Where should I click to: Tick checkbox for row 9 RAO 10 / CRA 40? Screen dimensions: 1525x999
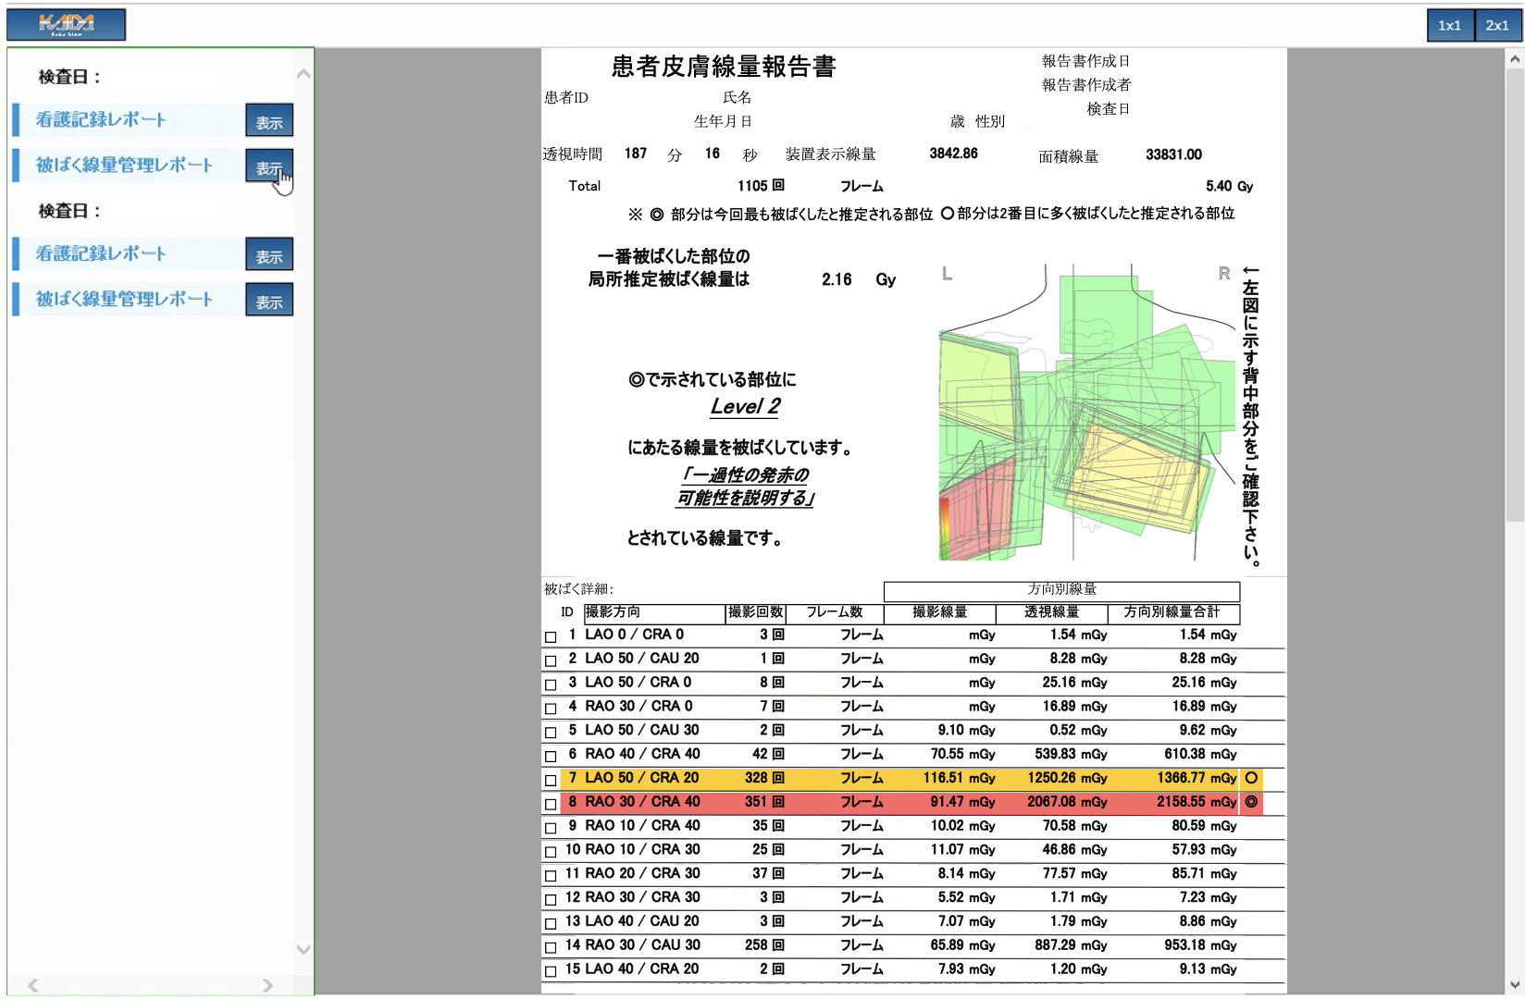[551, 828]
